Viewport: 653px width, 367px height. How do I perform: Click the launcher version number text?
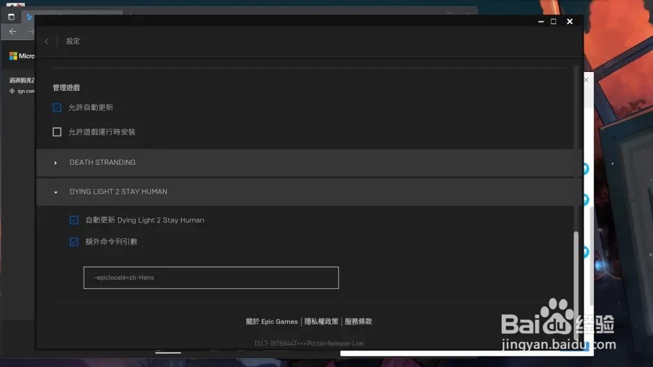click(308, 343)
